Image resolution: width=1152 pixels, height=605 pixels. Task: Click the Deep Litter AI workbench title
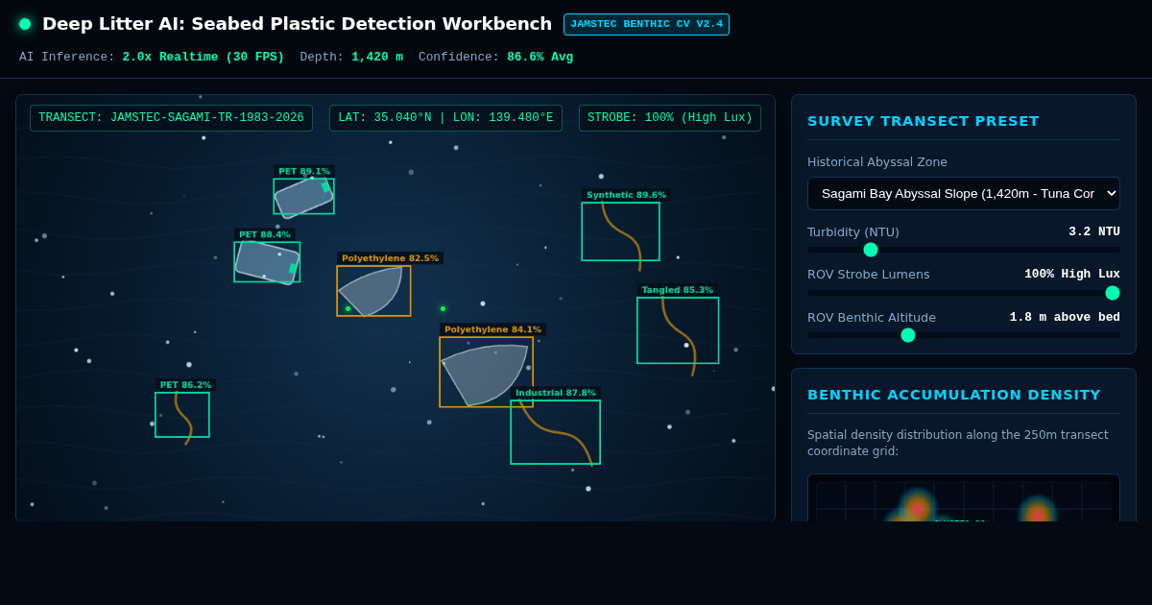tap(297, 24)
